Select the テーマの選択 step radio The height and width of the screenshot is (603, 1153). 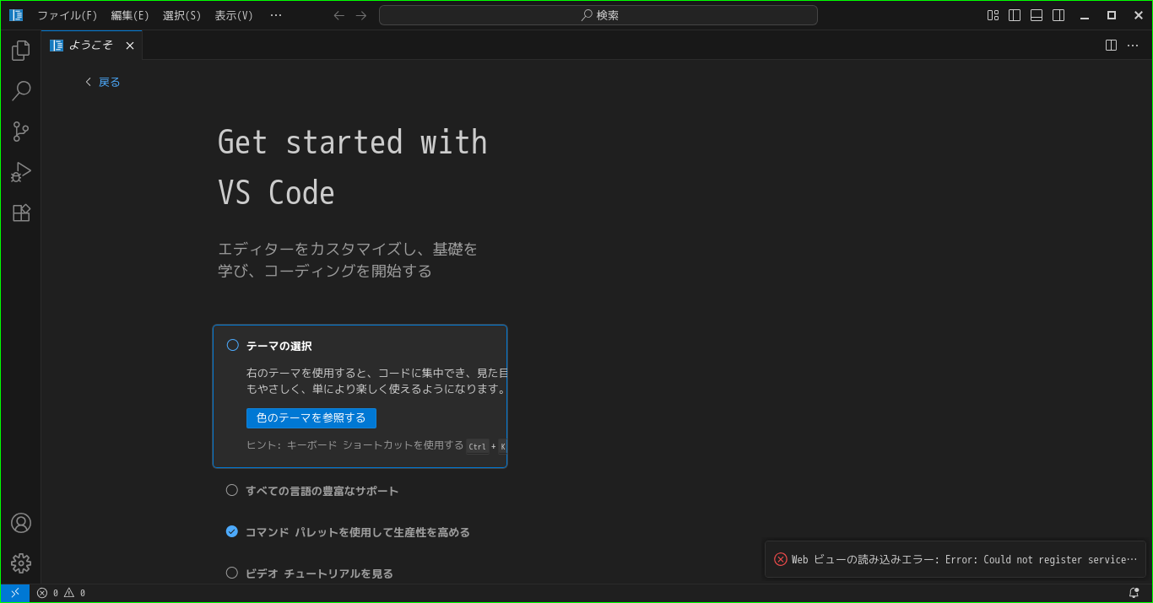pyautogui.click(x=233, y=346)
